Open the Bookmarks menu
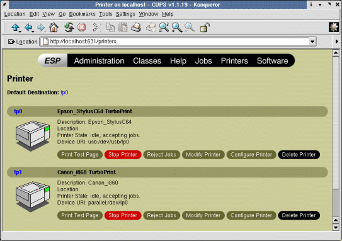342x241 pixels. pos(83,14)
